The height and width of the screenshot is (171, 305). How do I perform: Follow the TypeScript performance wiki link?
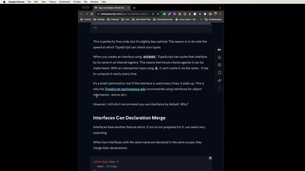(x=125, y=89)
